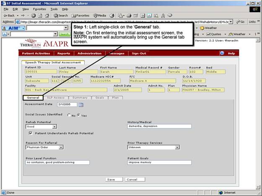
Task: Click the Forward arrow button
Action: (x=23, y=15)
